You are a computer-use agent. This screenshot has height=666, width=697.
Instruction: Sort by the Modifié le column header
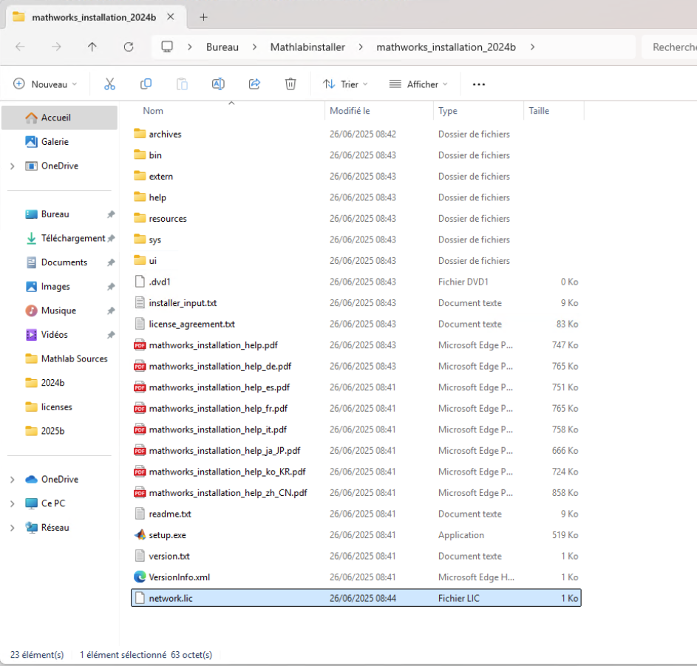350,111
